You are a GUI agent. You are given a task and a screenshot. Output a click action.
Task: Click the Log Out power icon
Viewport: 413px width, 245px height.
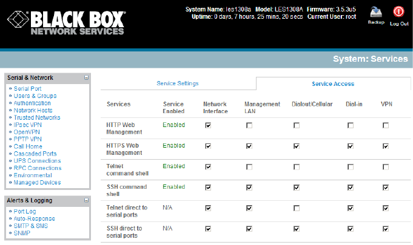pyautogui.click(x=398, y=12)
